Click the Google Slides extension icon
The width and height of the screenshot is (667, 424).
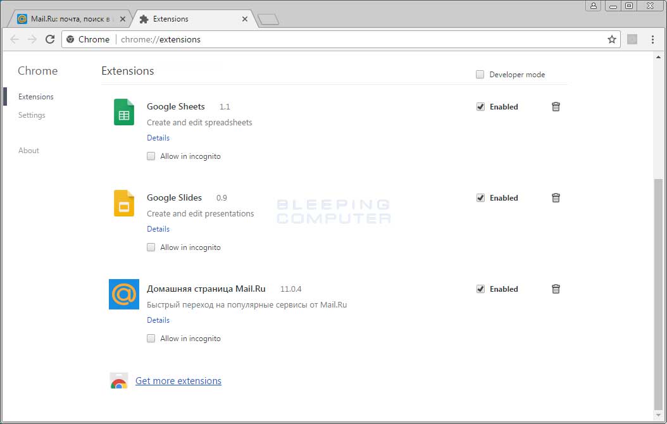pyautogui.click(x=123, y=203)
